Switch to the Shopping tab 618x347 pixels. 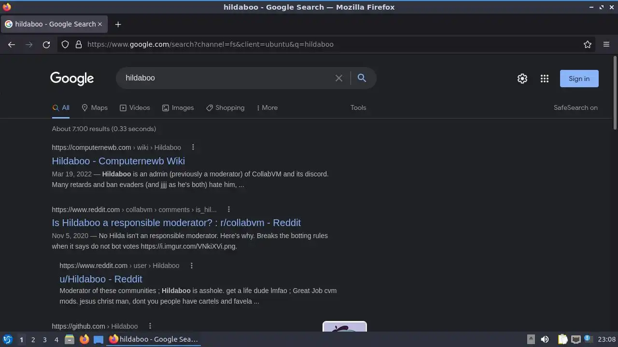[225, 108]
